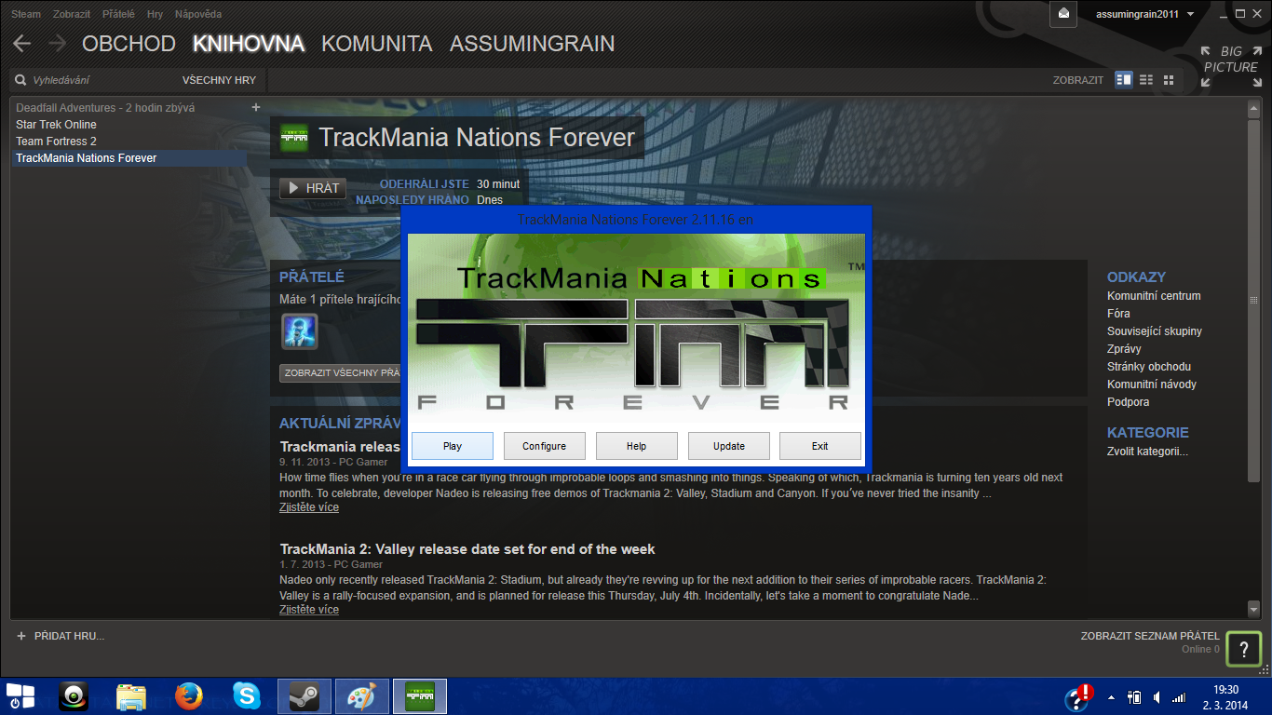Go to the KOMUNITA tab
Screen dimensions: 1272x715
377,44
